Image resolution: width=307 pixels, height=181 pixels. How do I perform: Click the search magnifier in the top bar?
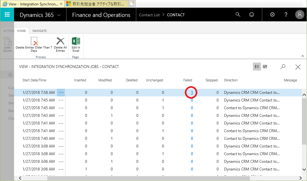(x=238, y=14)
